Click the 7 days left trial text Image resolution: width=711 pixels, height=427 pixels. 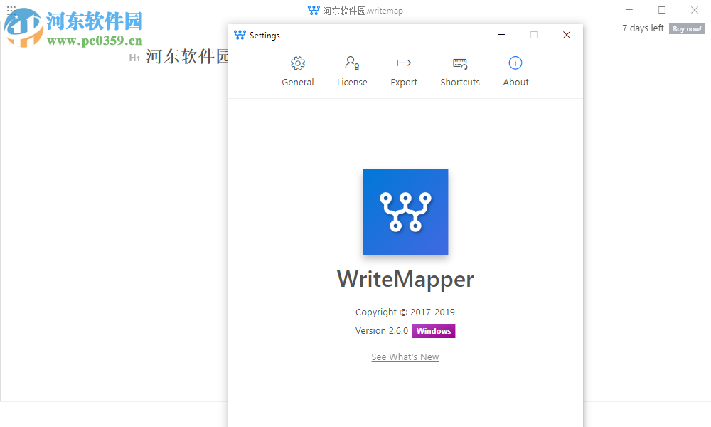pyautogui.click(x=641, y=28)
